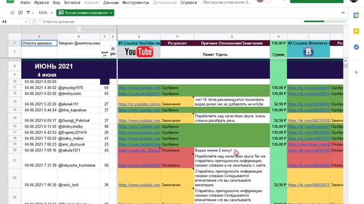Select the 32,50 ₽ cell in @alenak111 row
The width and height of the screenshot is (364, 204).
point(278,102)
